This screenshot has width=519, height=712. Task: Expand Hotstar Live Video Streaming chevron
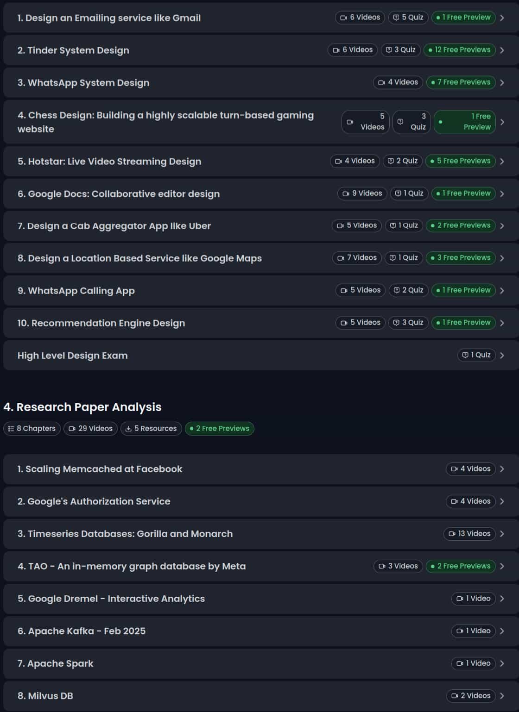[x=502, y=161]
